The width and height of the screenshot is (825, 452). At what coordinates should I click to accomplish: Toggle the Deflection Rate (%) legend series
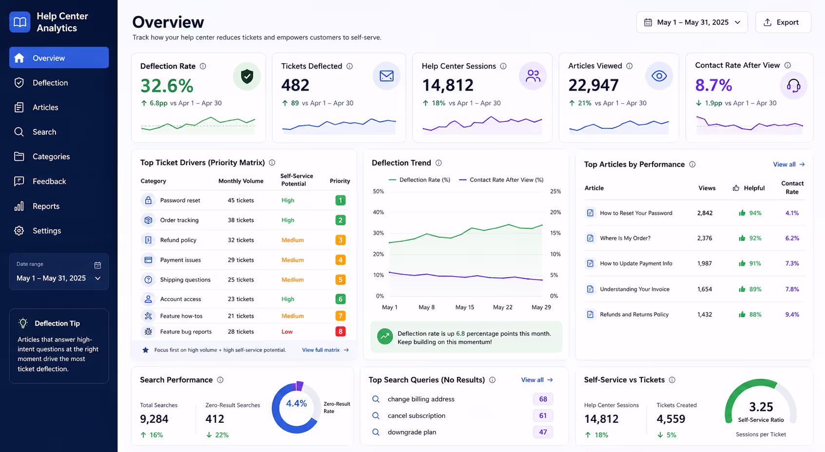tap(420, 180)
